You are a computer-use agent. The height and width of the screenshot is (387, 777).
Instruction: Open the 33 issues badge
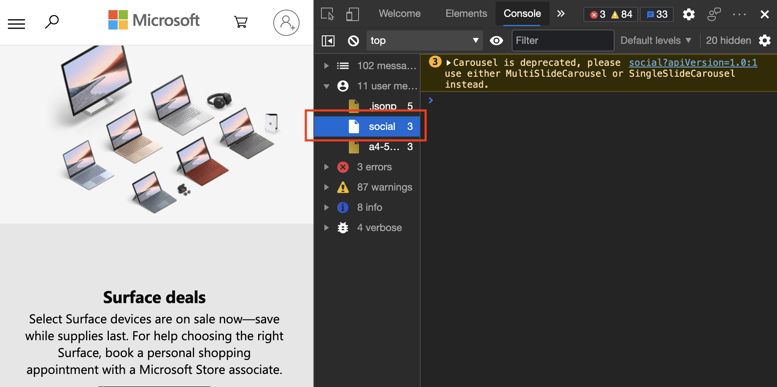pos(657,14)
